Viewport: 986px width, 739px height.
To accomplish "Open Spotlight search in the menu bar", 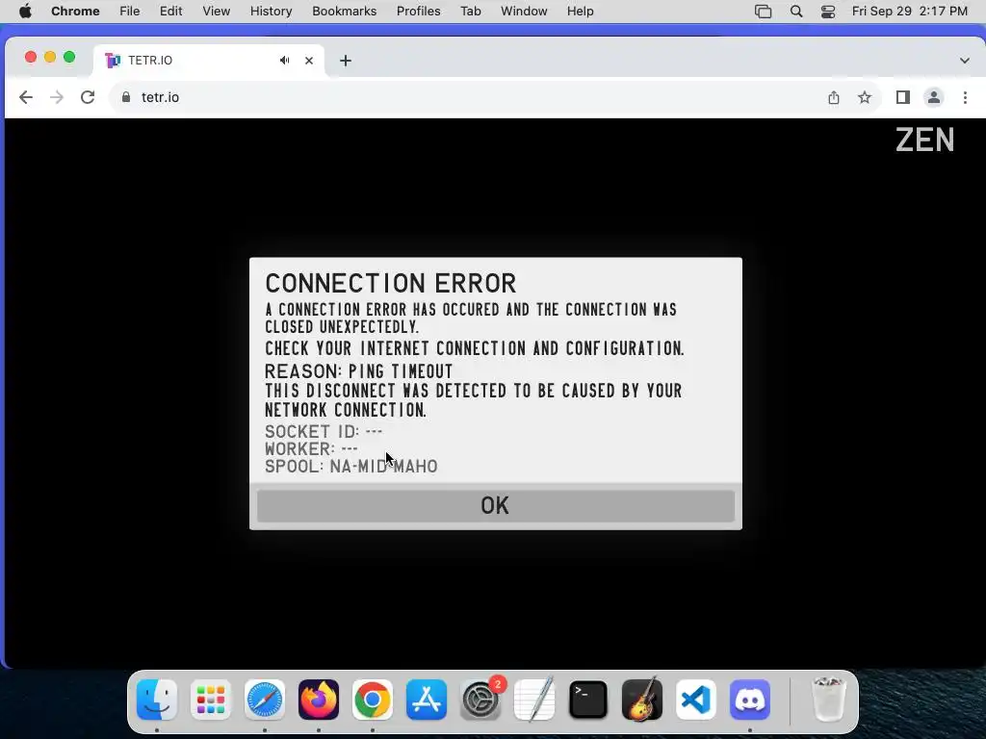I will (796, 11).
